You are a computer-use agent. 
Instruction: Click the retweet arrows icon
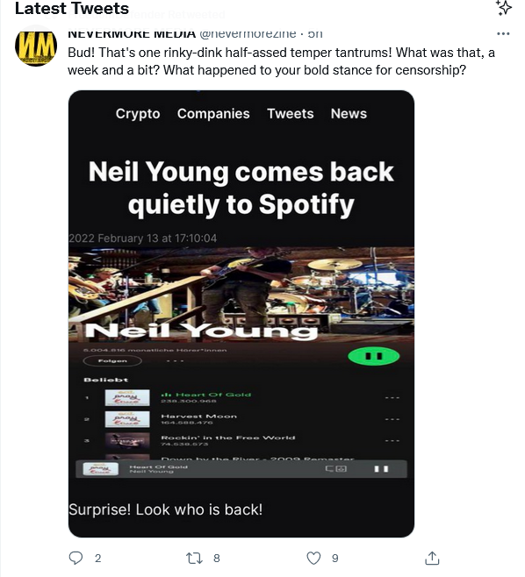coord(194,558)
